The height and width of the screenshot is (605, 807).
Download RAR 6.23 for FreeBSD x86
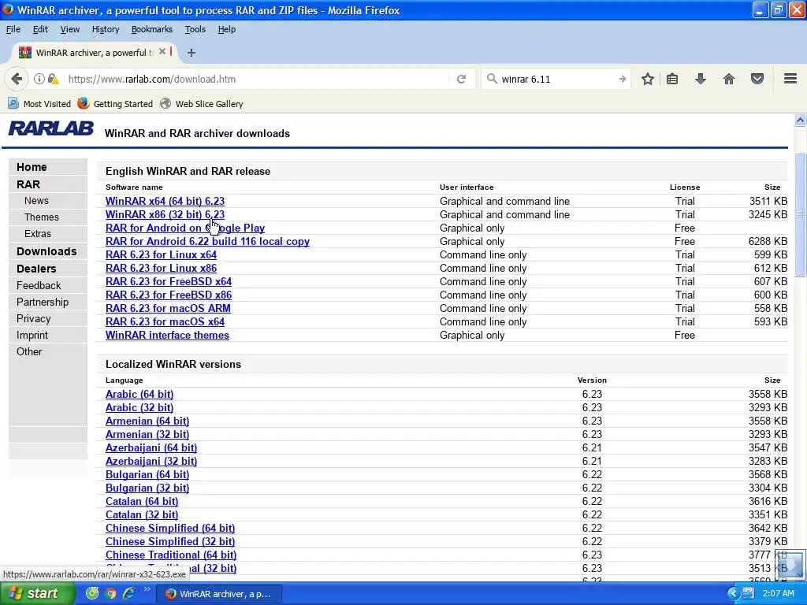pyautogui.click(x=169, y=295)
